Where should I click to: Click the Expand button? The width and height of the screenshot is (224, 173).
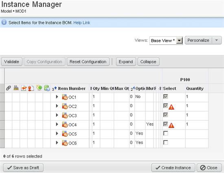pyautogui.click(x=126, y=62)
